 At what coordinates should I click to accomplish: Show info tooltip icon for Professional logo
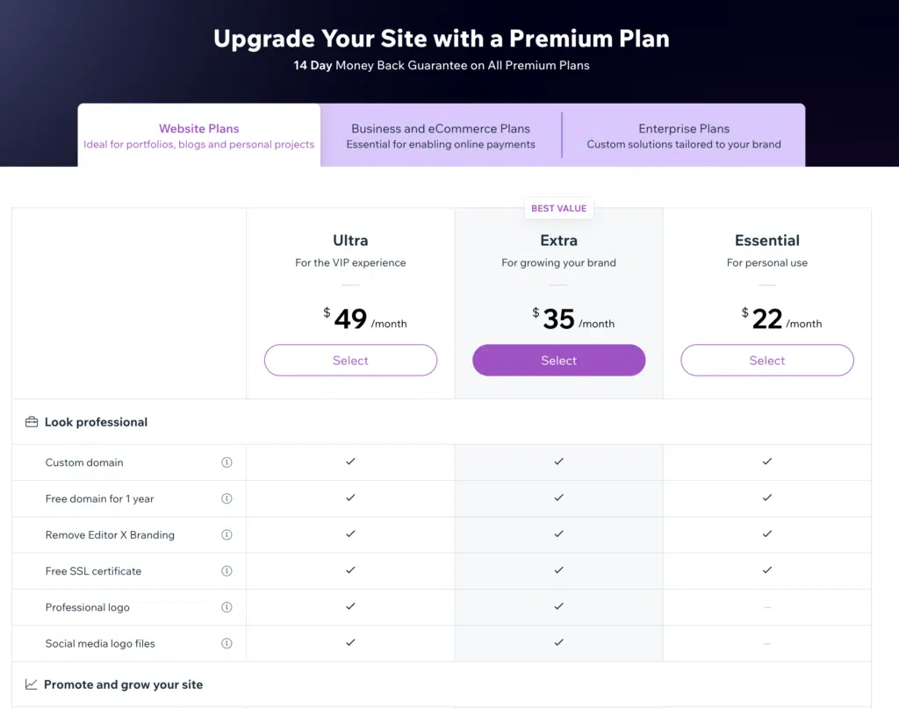pos(227,606)
